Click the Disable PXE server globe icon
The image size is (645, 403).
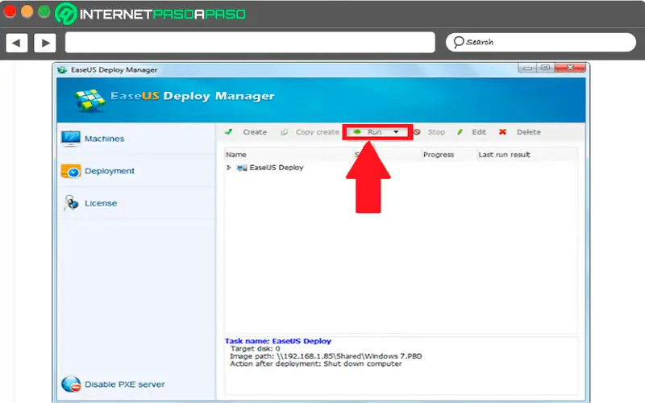coord(71,384)
